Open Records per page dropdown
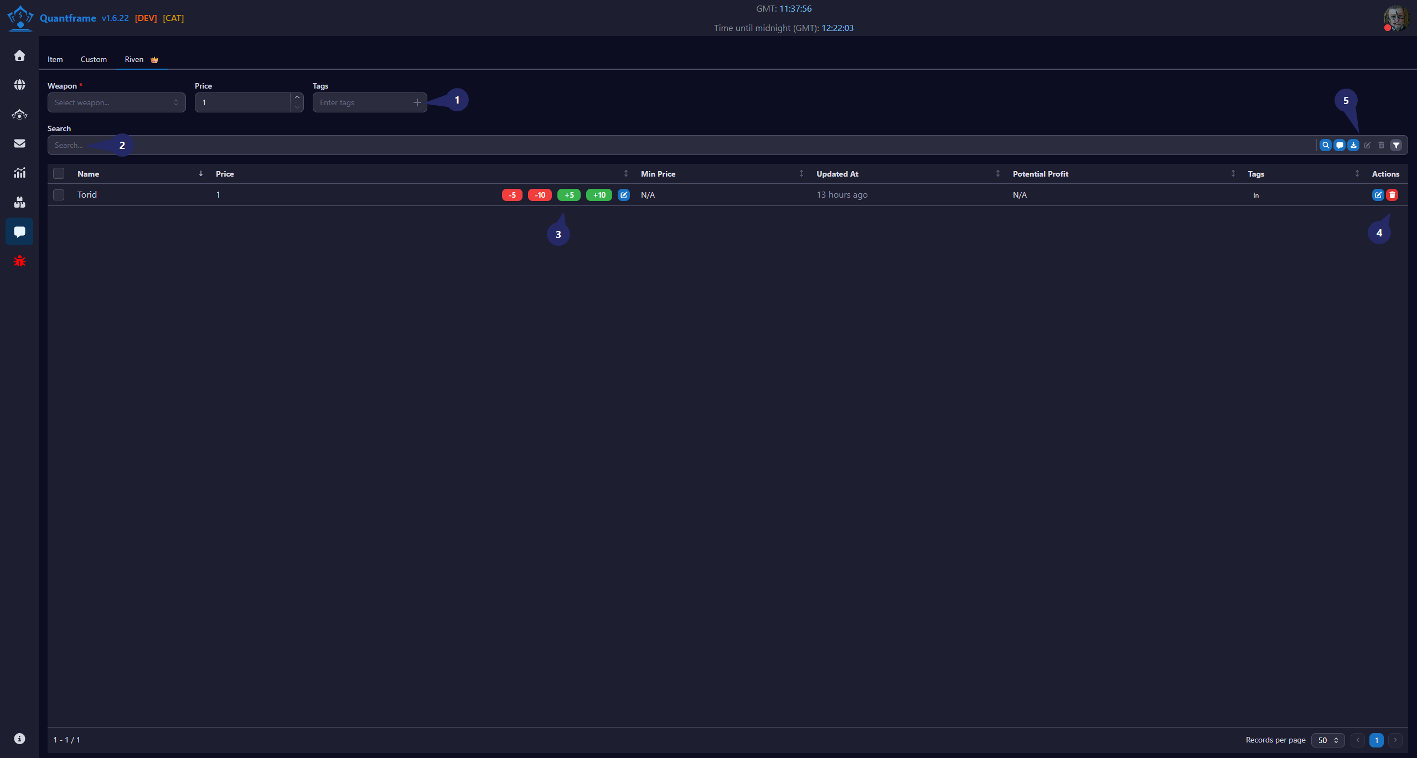The image size is (1417, 758). (x=1327, y=740)
